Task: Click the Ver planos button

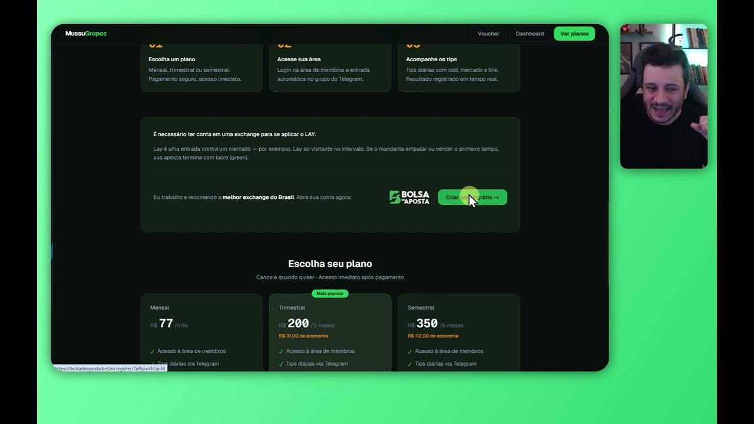Action: [574, 34]
